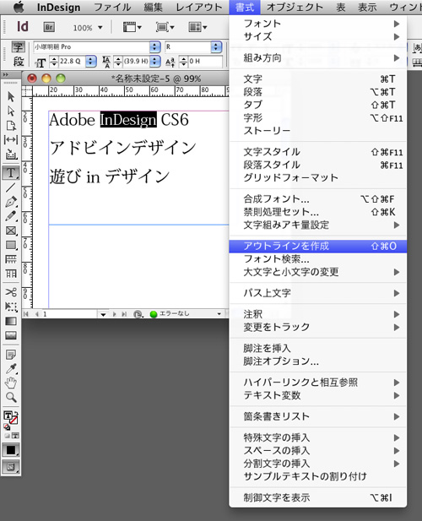
Task: Toggle the screen mode button in toolbox
Action: [x=11, y=467]
